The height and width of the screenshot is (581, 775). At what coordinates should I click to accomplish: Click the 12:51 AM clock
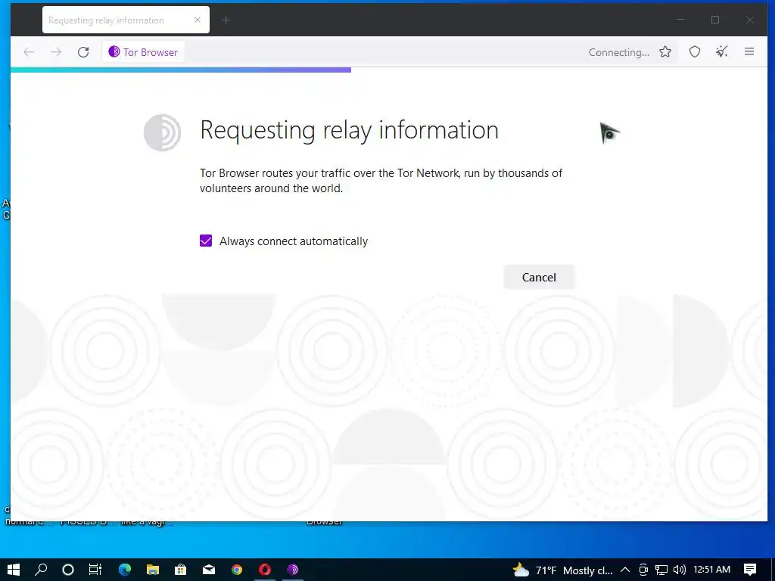(x=711, y=569)
